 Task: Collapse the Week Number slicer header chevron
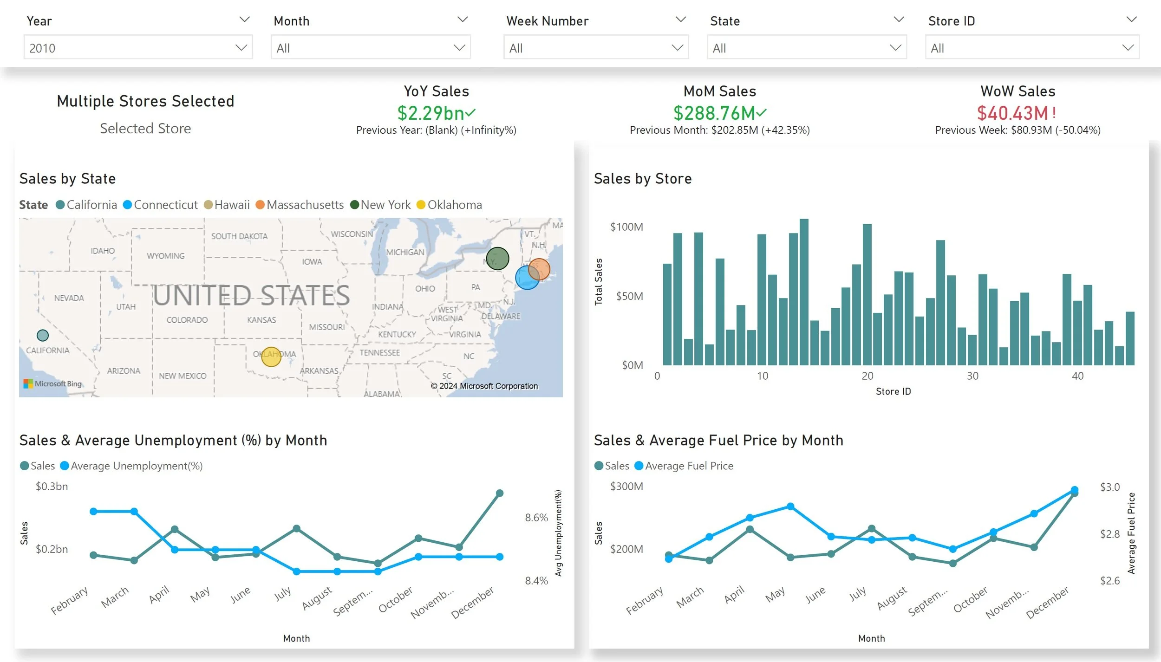[x=680, y=19]
